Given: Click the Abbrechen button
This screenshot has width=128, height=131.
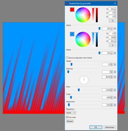Looking at the screenshot, I should tap(110, 127).
